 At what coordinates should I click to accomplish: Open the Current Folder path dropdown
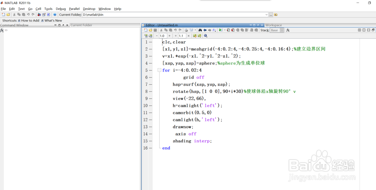[x=267, y=15]
